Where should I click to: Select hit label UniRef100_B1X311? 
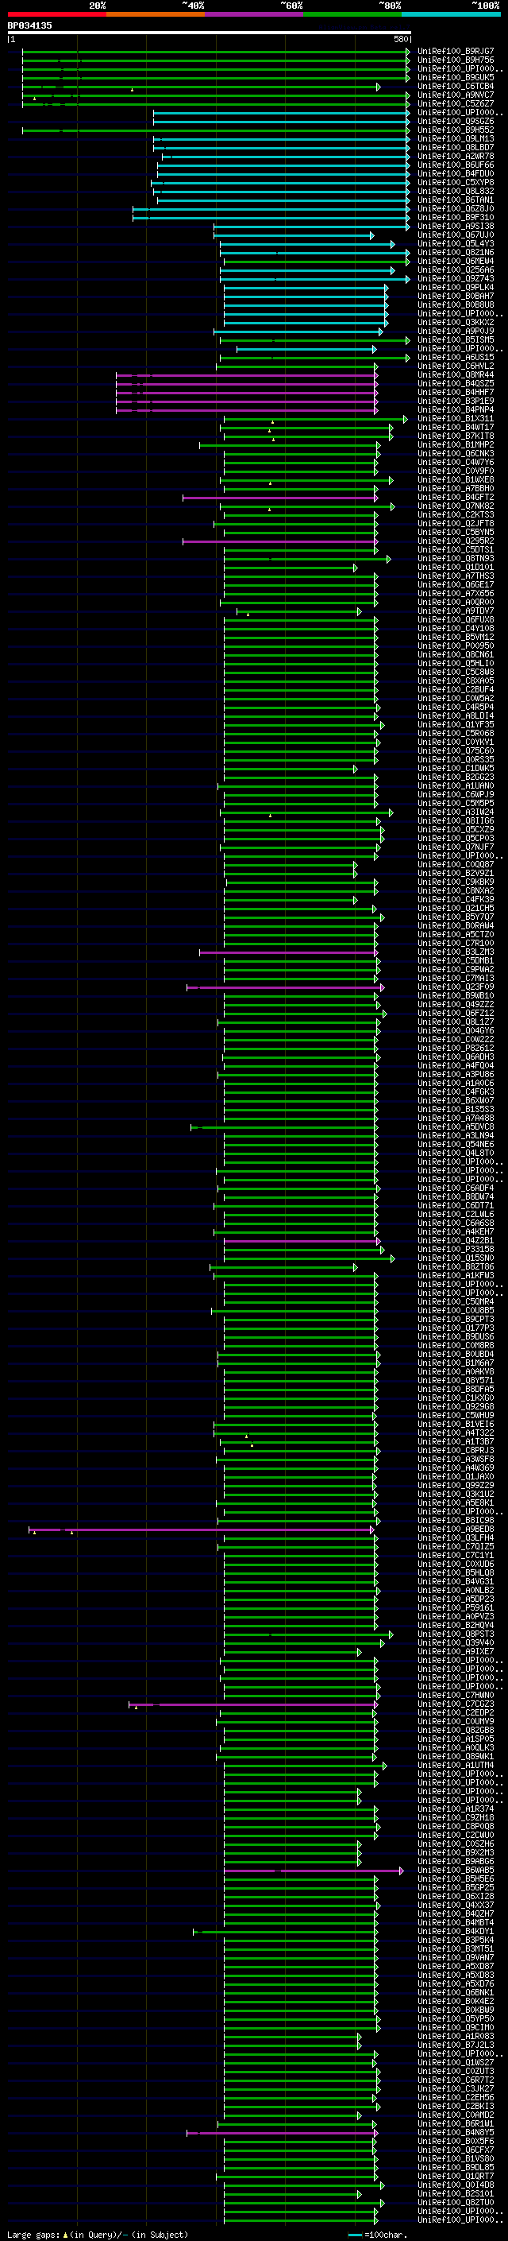pyautogui.click(x=456, y=418)
